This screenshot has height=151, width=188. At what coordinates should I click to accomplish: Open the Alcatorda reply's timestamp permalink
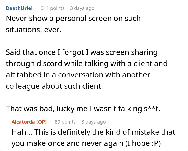(93, 122)
